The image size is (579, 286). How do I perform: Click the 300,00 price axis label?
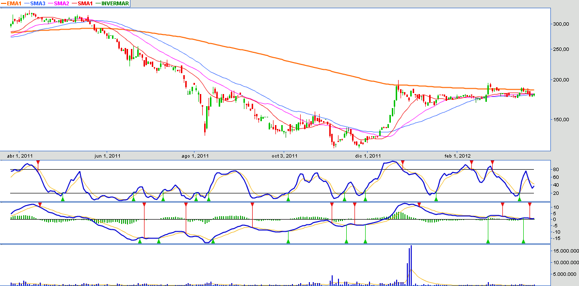(561, 24)
